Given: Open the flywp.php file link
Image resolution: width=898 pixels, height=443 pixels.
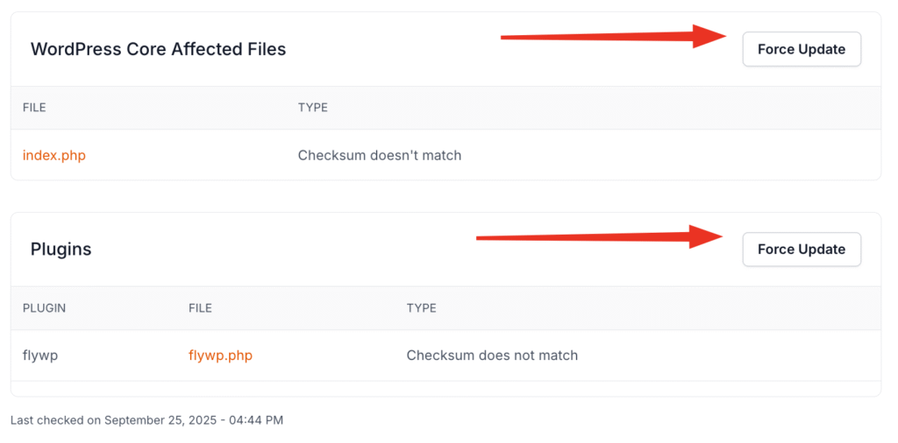Looking at the screenshot, I should click(x=220, y=355).
